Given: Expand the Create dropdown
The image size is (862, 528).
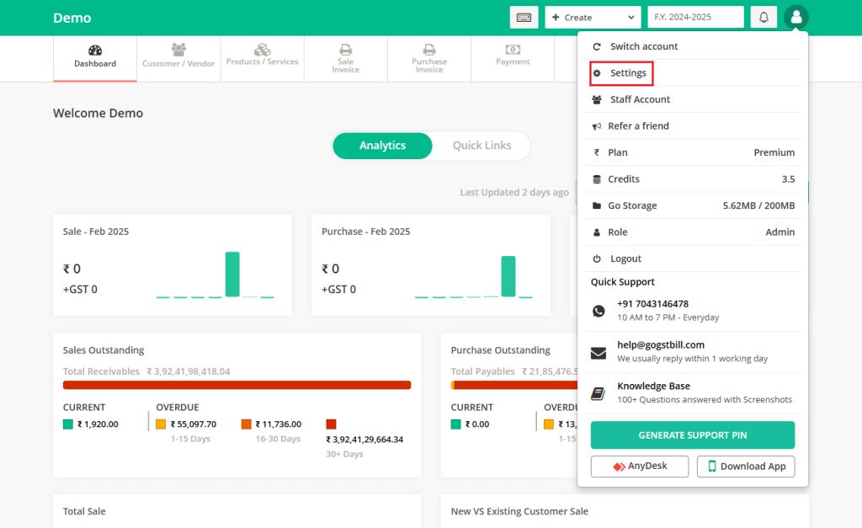Looking at the screenshot, I should click(x=593, y=17).
